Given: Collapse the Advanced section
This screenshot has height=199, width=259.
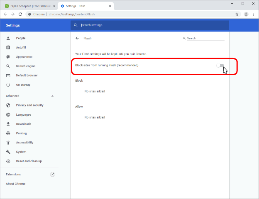Looking at the screenshot, I should tap(52, 96).
